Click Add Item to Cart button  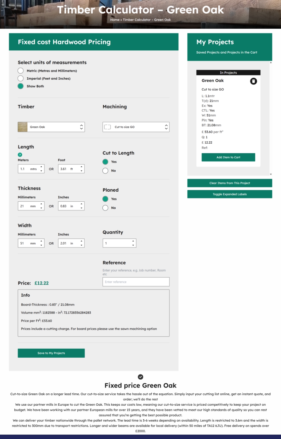228,157
